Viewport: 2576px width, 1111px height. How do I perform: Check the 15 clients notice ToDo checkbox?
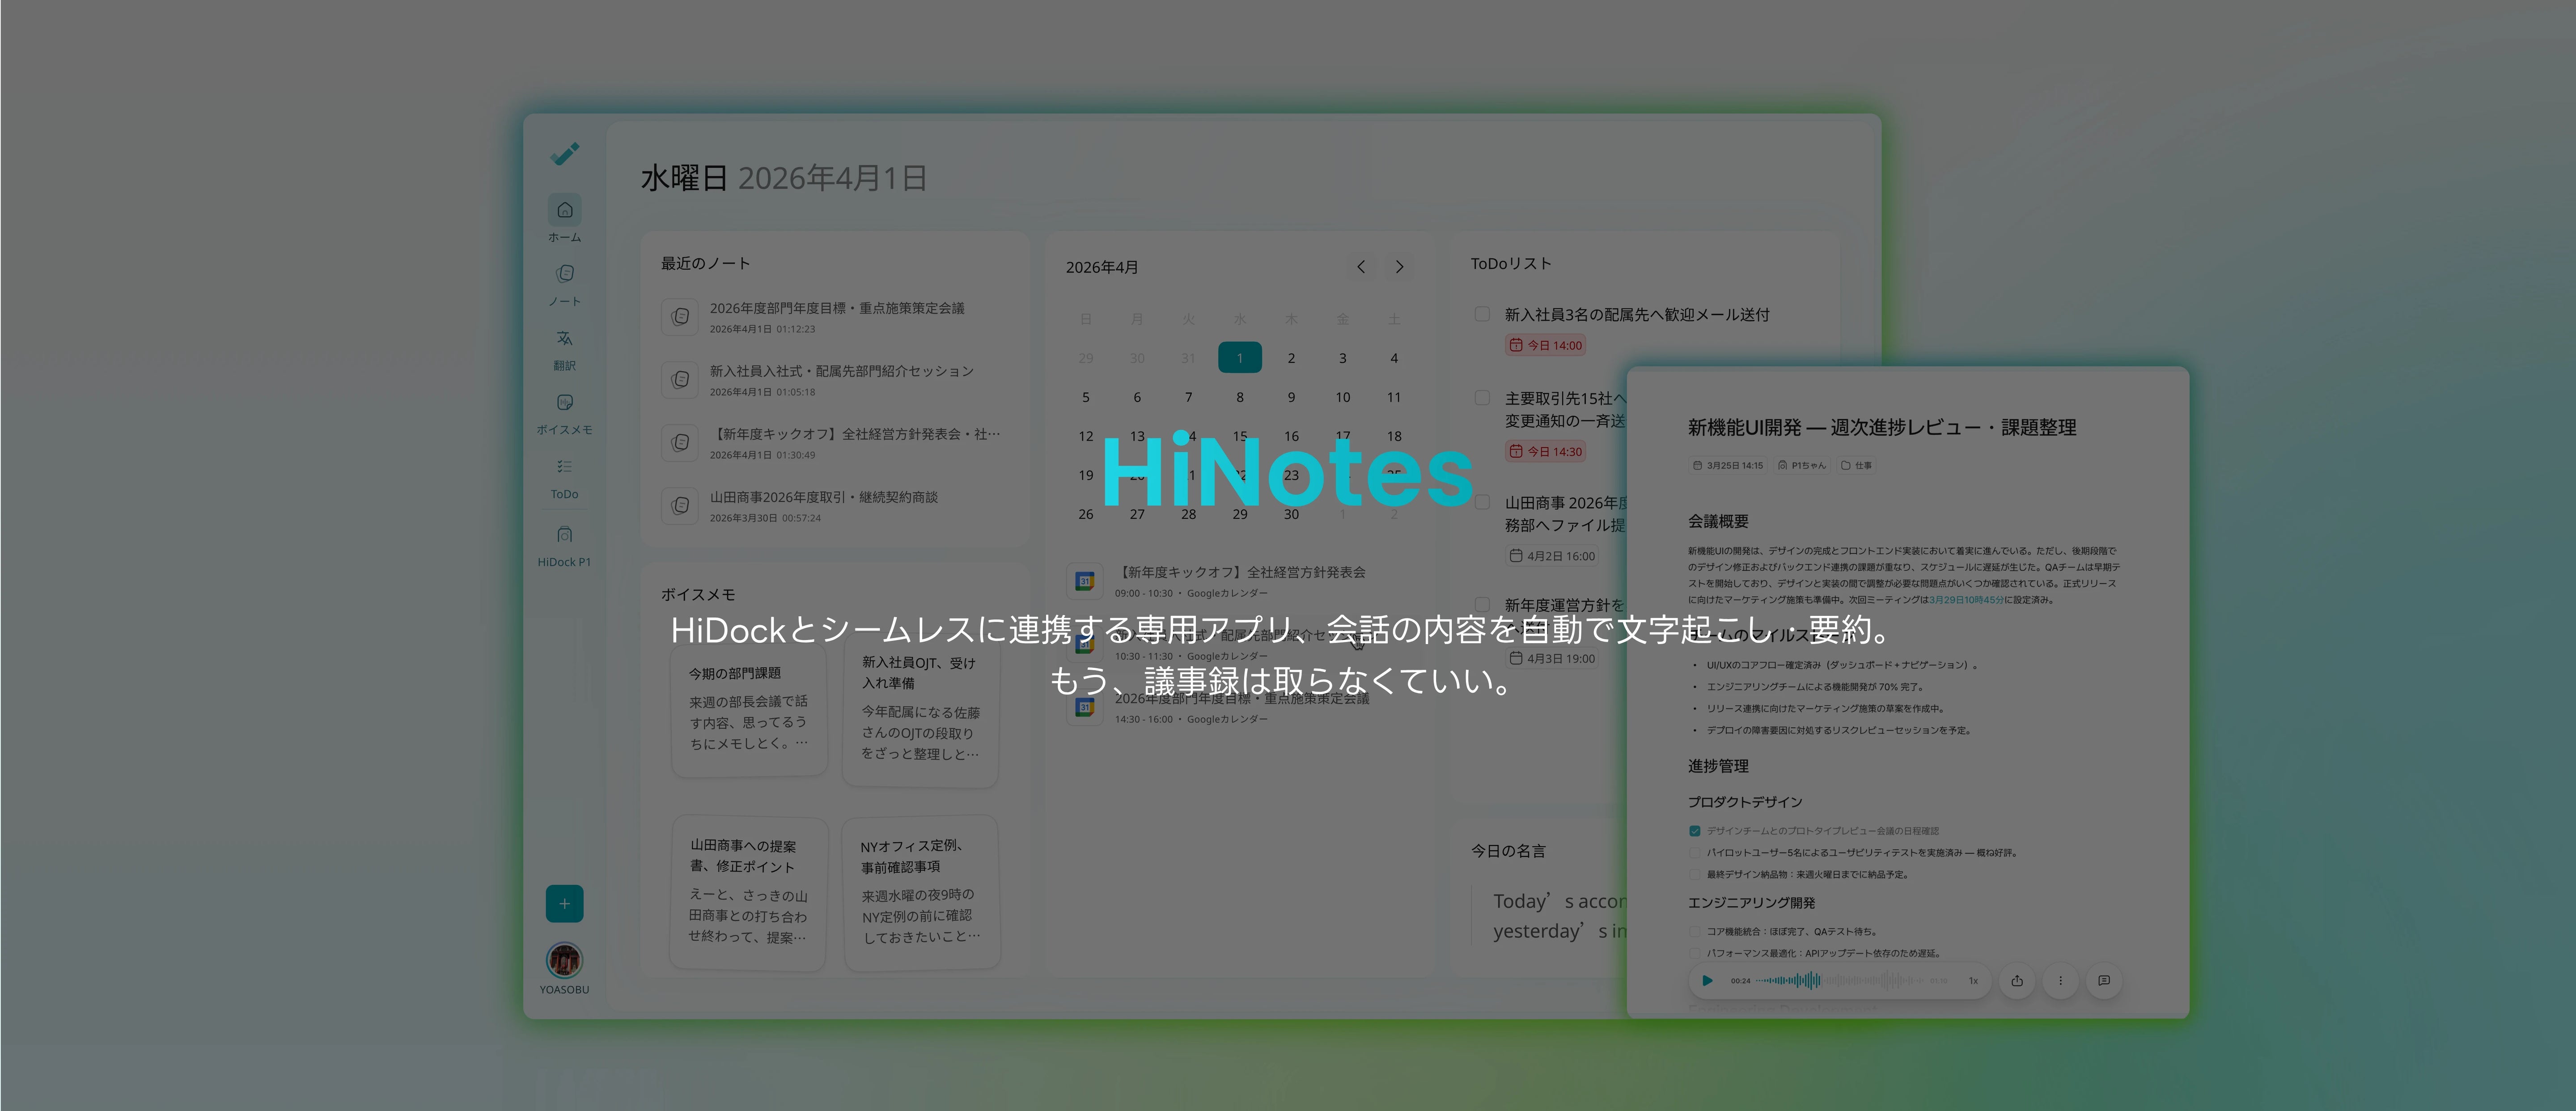pyautogui.click(x=1482, y=398)
